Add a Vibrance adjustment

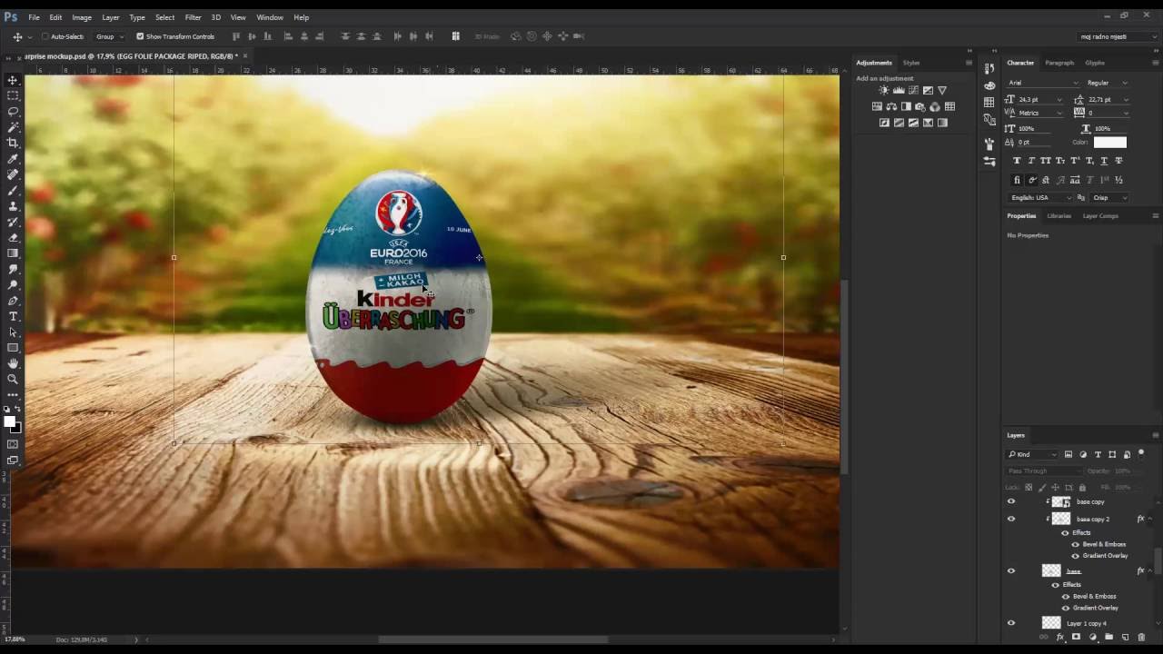(942, 91)
